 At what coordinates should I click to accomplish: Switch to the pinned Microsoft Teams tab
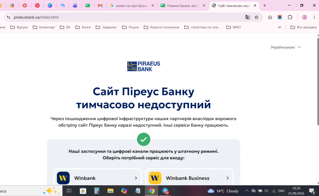pos(75,6)
